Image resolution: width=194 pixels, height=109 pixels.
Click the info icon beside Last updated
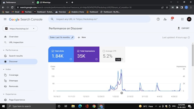click(x=189, y=37)
